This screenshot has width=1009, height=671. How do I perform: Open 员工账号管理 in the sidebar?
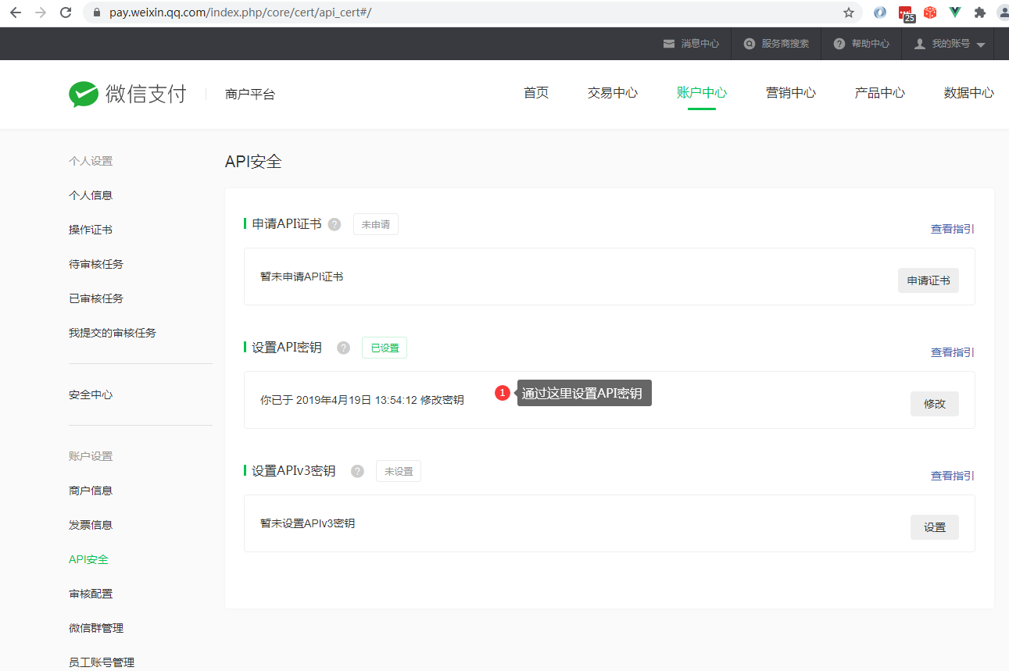102,662
